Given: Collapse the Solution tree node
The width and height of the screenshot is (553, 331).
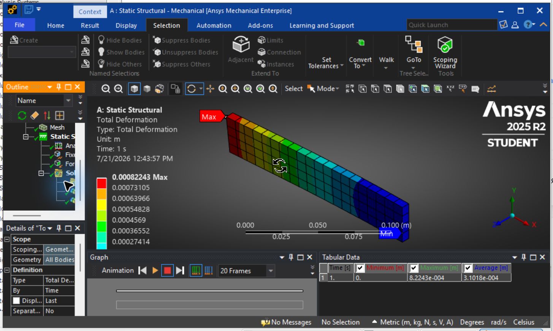Looking at the screenshot, I should [x=41, y=173].
